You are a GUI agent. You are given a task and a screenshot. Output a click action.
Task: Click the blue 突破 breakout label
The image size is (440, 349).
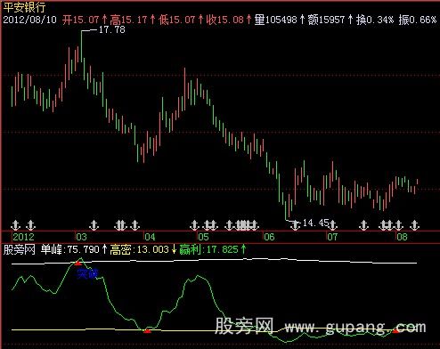click(87, 273)
